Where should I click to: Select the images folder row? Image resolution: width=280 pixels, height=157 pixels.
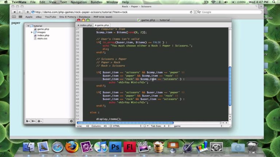(x=41, y=32)
